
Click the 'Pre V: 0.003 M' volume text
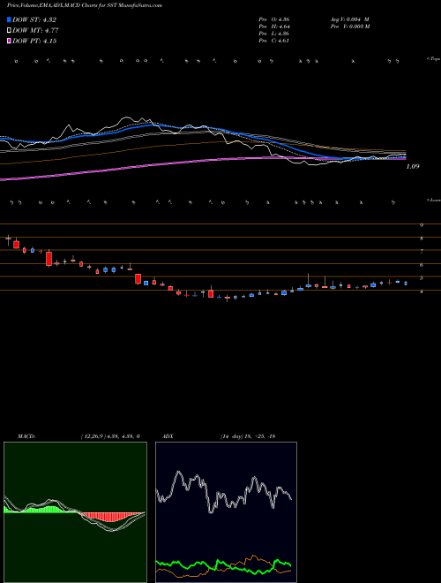click(349, 26)
